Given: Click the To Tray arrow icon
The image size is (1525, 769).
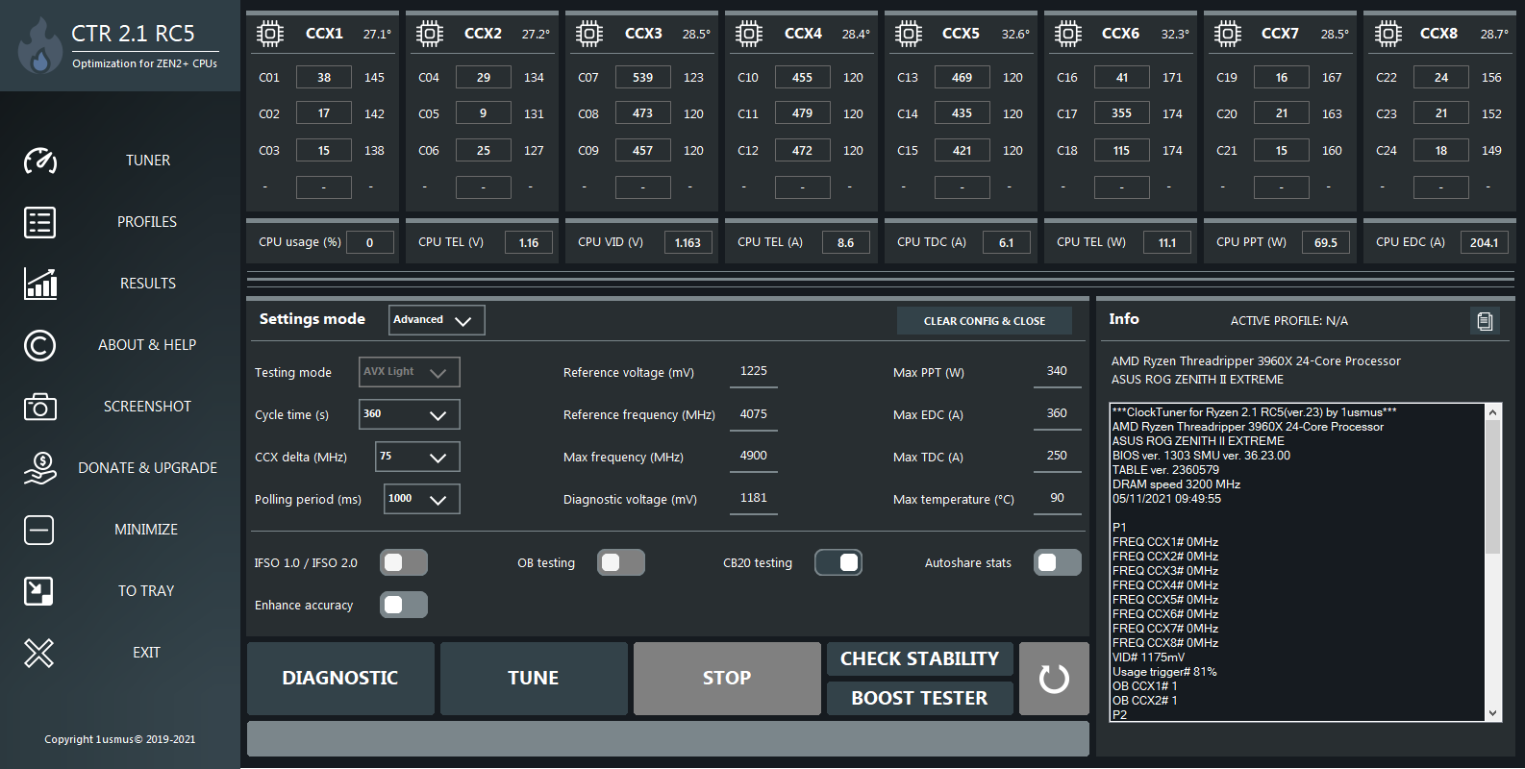Looking at the screenshot, I should (39, 591).
